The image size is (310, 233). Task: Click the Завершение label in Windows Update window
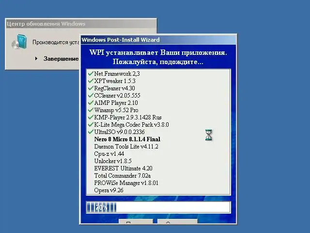(61, 59)
